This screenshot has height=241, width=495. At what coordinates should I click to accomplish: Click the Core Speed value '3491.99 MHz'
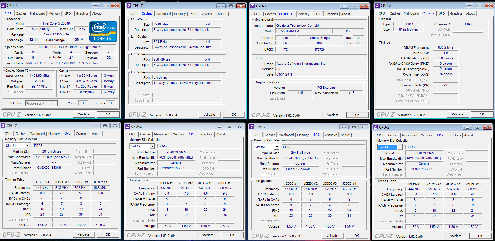point(40,76)
